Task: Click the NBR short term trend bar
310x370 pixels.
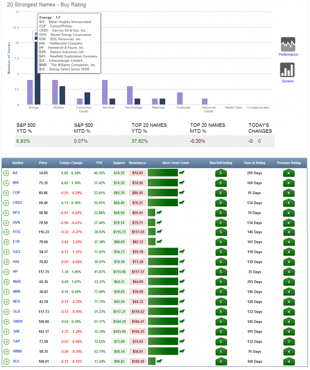Action: coord(163,292)
